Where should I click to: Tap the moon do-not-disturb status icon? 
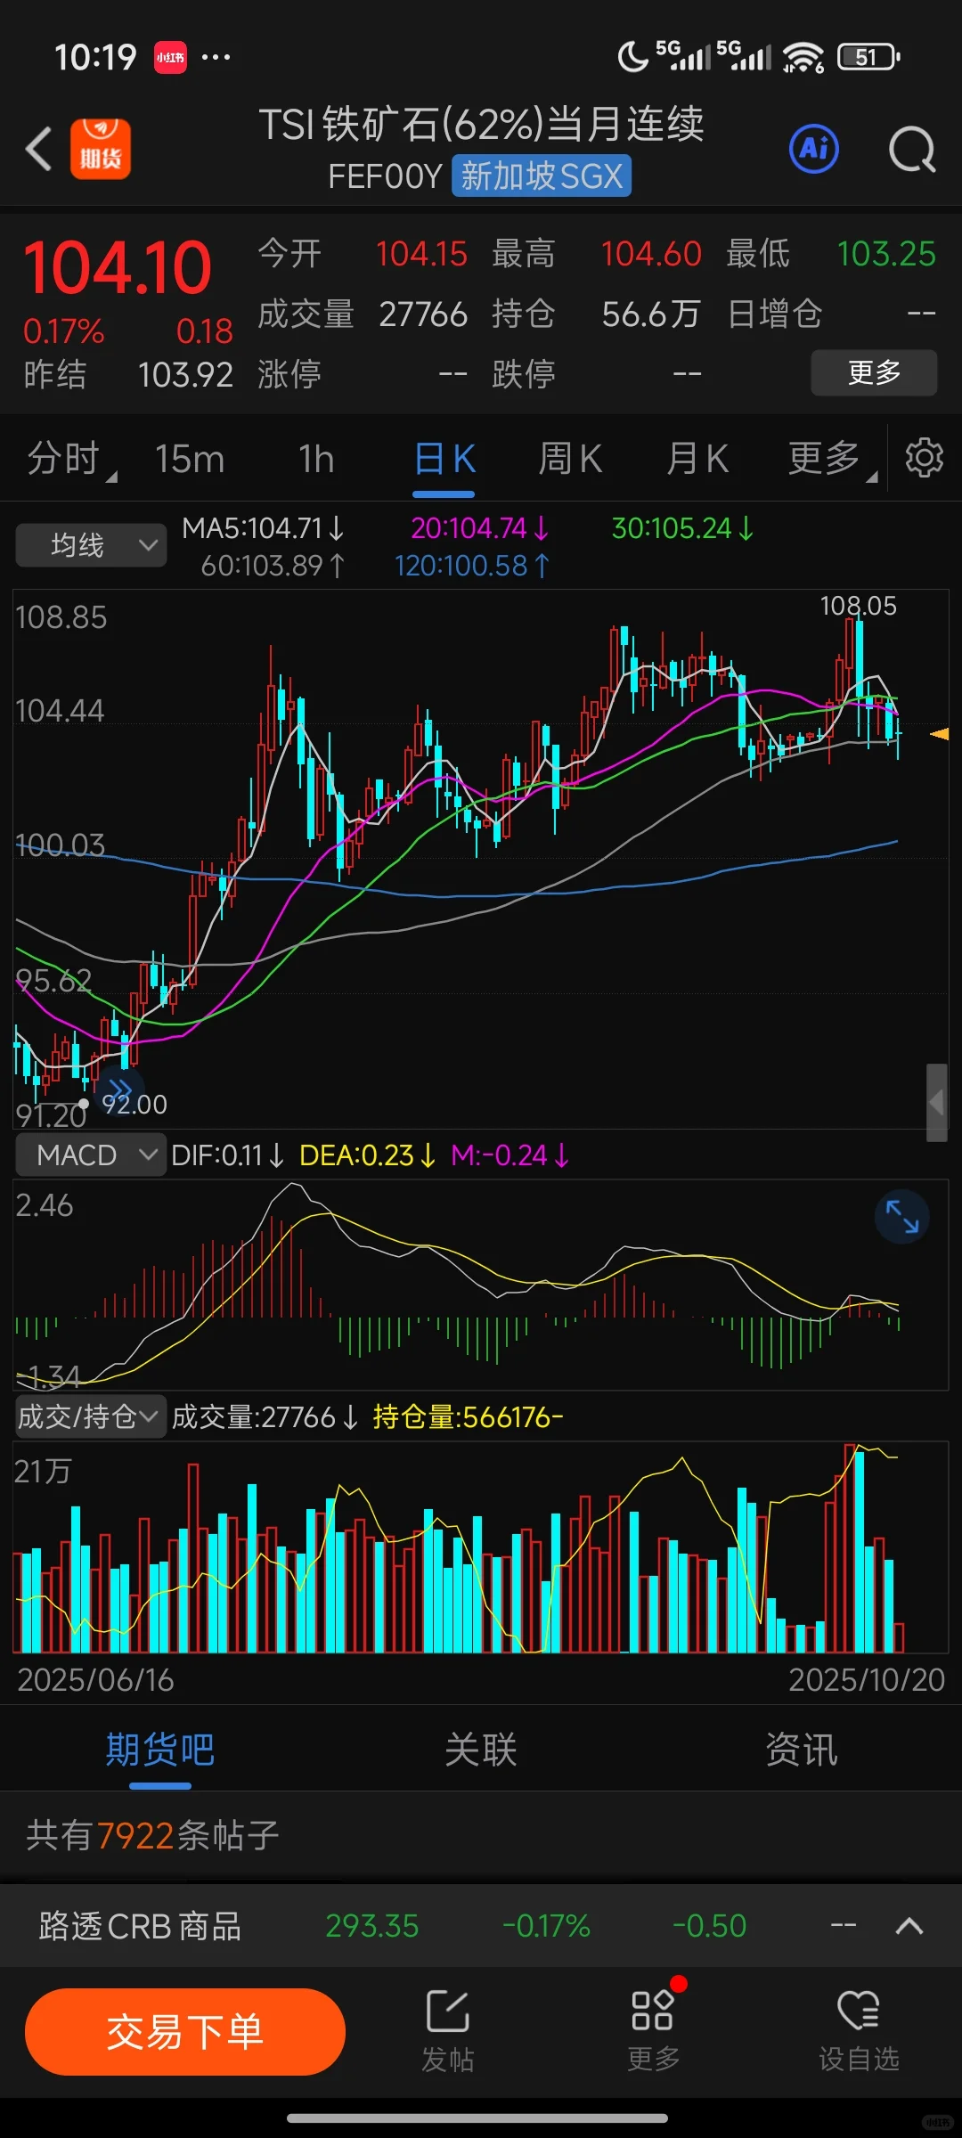coord(633,58)
